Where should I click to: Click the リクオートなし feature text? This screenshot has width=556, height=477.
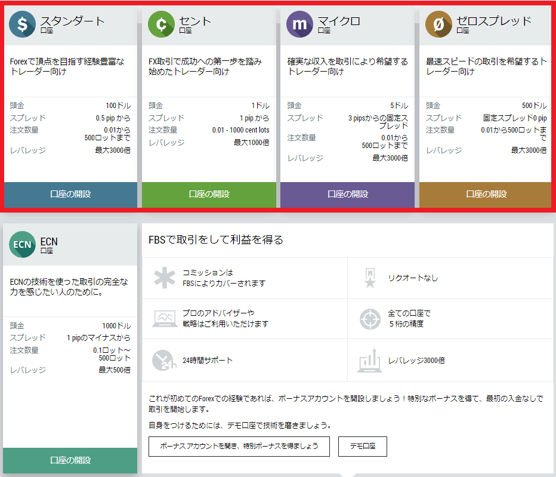pos(413,278)
